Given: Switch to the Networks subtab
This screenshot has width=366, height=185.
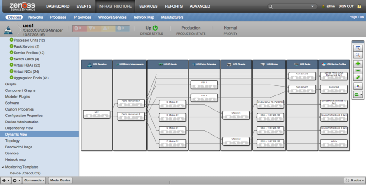Looking at the screenshot, I should click(x=36, y=17).
